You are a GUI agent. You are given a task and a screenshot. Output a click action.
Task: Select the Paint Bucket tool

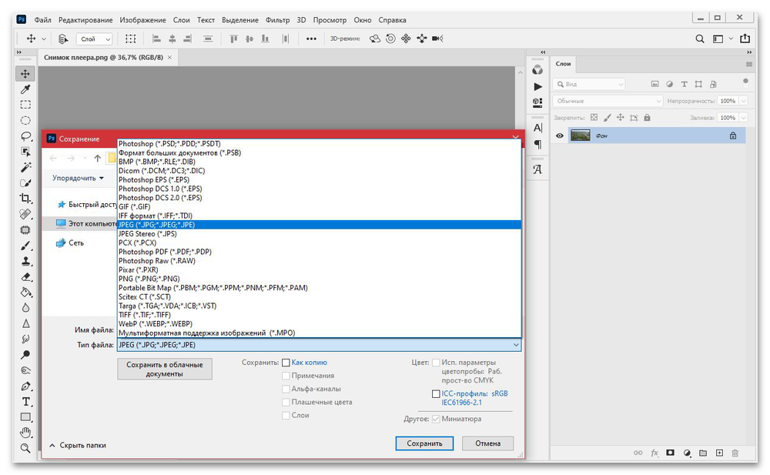(x=25, y=293)
